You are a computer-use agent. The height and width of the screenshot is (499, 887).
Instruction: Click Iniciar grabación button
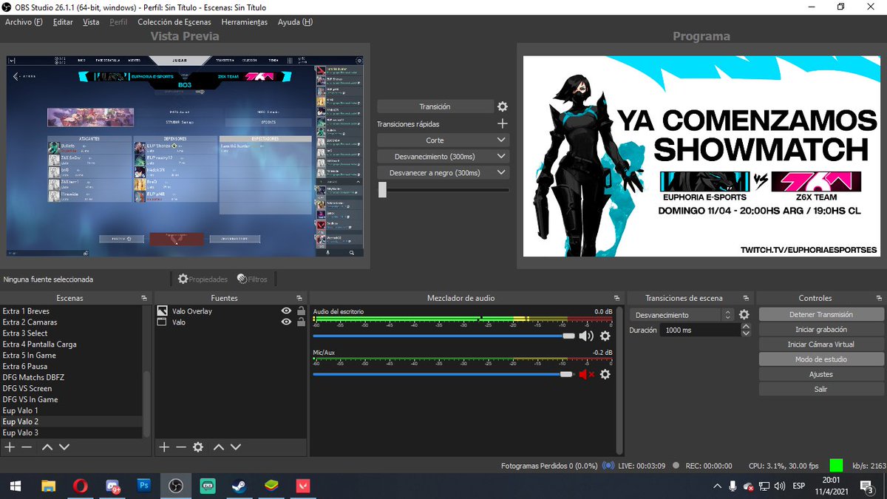820,330
